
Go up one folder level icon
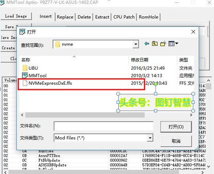click(155, 44)
